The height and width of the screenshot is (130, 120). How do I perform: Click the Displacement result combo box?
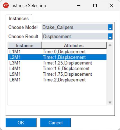coord(77,36)
